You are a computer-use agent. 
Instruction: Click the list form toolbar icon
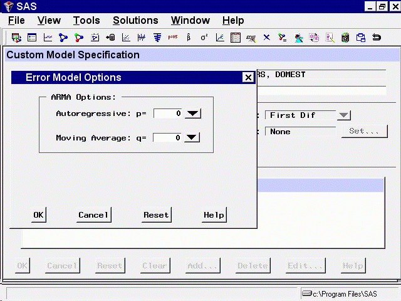tap(32, 38)
